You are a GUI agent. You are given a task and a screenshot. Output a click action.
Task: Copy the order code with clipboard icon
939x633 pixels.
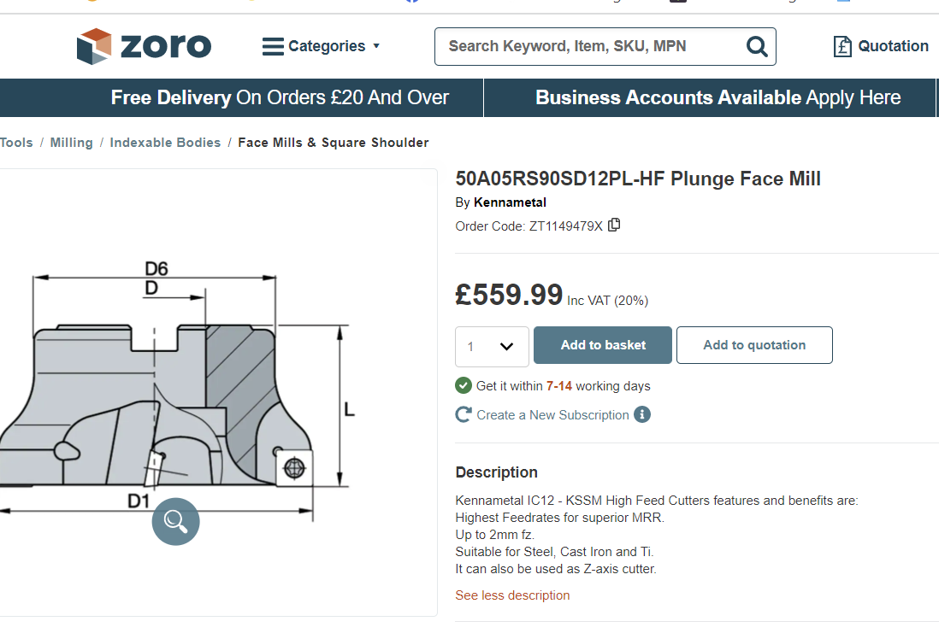click(x=614, y=225)
